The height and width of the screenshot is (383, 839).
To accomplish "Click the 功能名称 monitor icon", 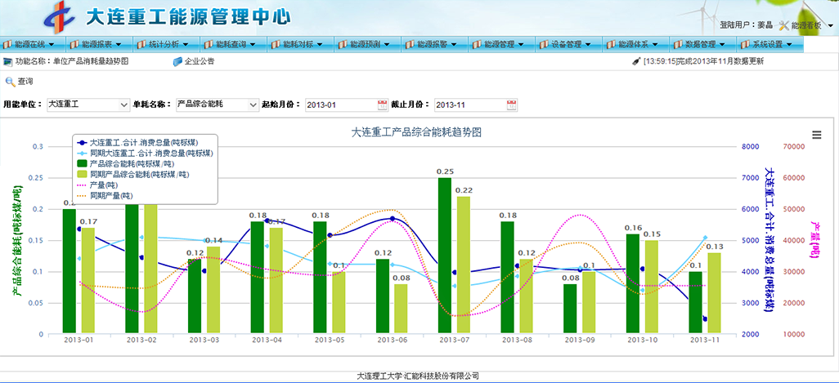I will point(7,61).
